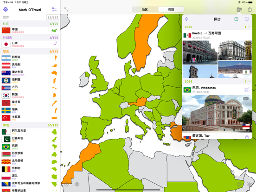Click the airplane icon for Brazil Amazonas trip
Image resolution: width=256 pixels, height=192 pixels.
[x=247, y=90]
